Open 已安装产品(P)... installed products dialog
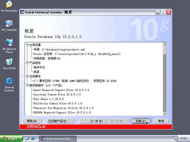 click(61, 121)
